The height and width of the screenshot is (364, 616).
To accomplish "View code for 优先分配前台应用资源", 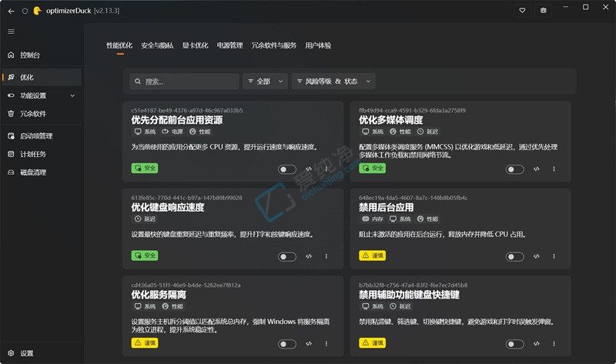I will click(x=309, y=169).
